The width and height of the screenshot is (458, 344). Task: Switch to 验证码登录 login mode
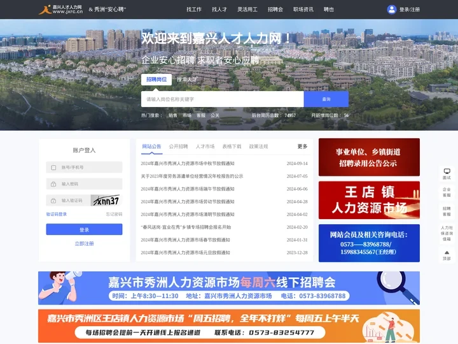57,214
